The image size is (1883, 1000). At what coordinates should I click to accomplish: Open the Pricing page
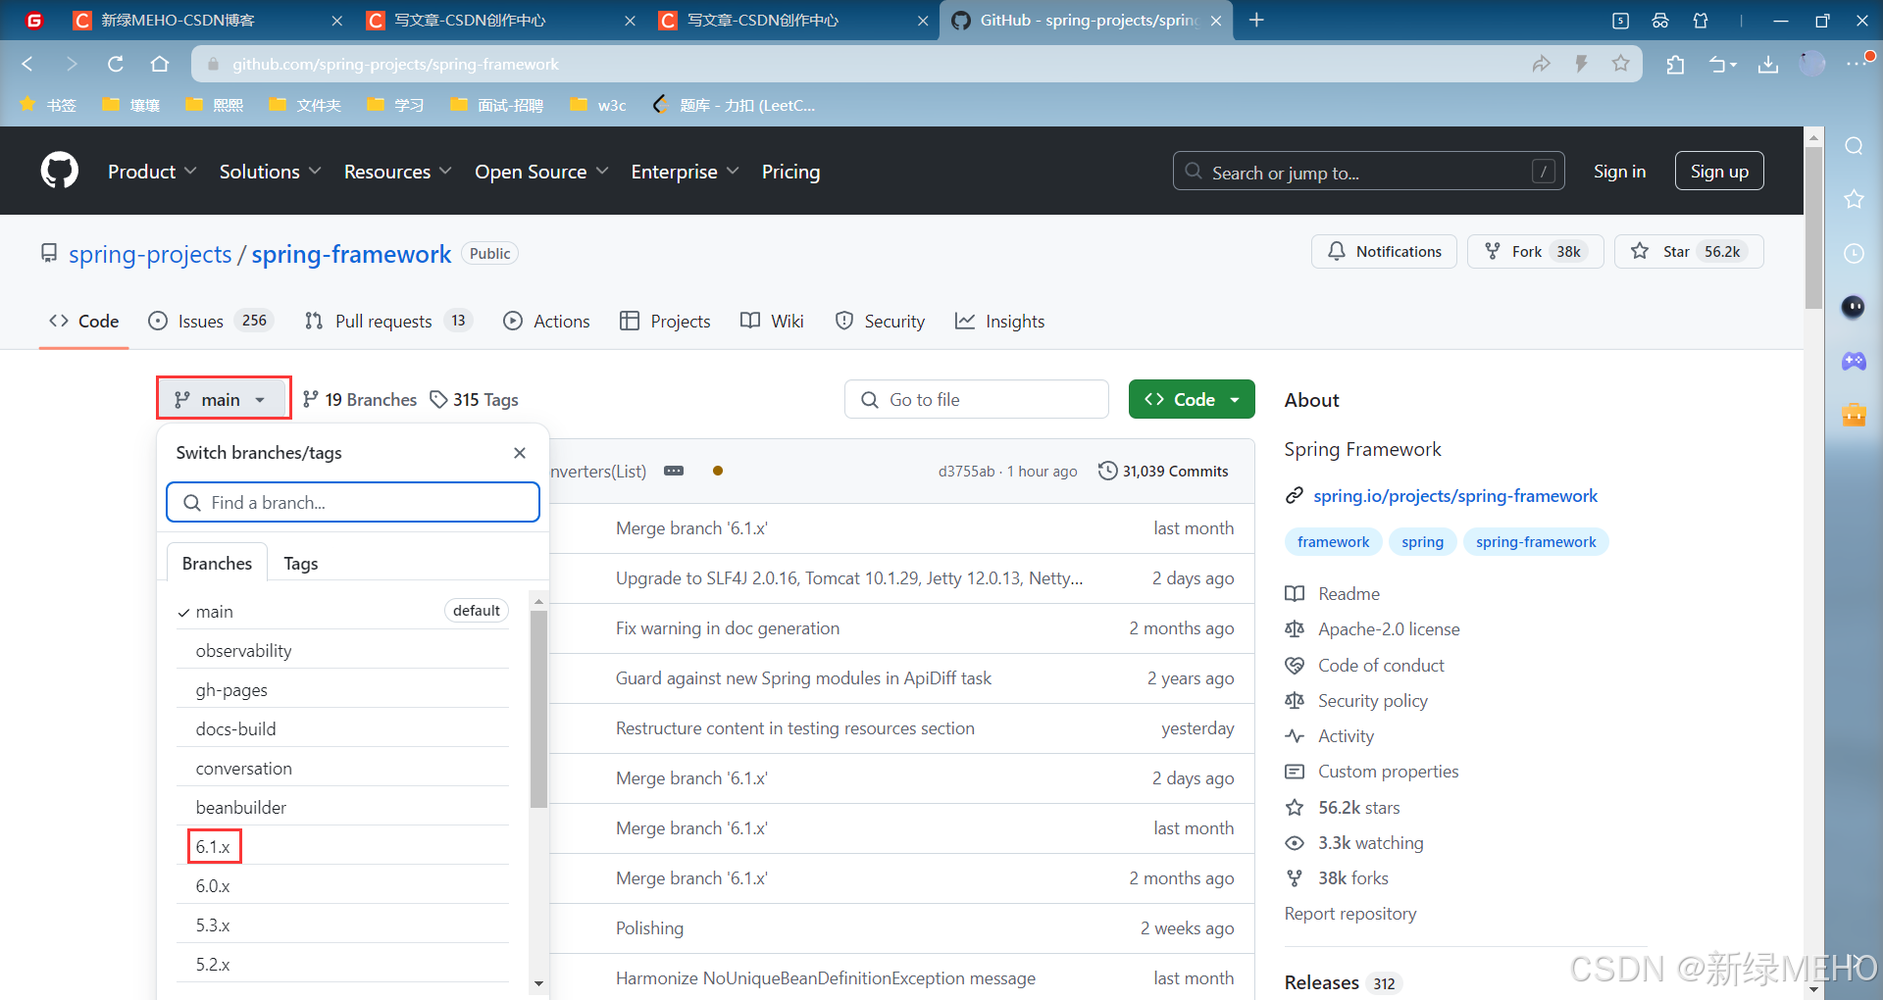pyautogui.click(x=790, y=172)
